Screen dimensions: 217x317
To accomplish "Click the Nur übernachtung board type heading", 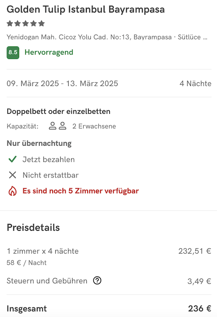I will [39, 143].
